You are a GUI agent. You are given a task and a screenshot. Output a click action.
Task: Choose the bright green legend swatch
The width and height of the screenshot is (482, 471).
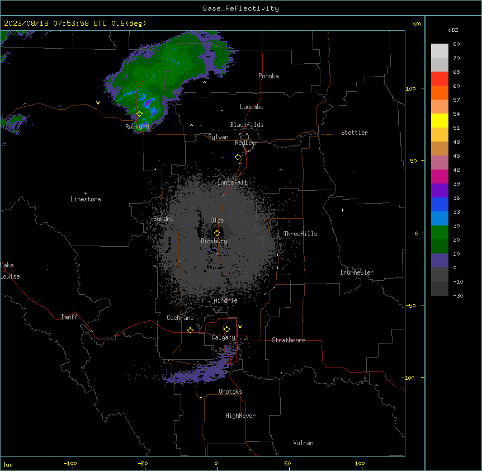tap(440, 233)
